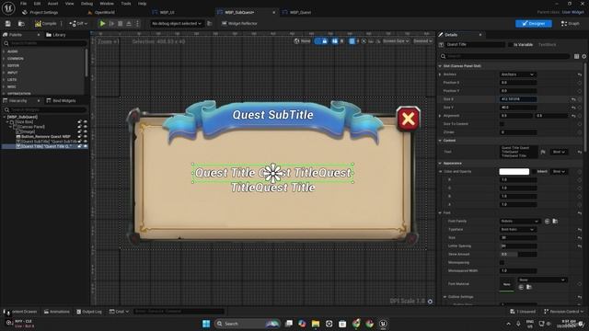The height and width of the screenshot is (331, 589).
Task: Switch to the Project Settings tab
Action: [x=40, y=12]
